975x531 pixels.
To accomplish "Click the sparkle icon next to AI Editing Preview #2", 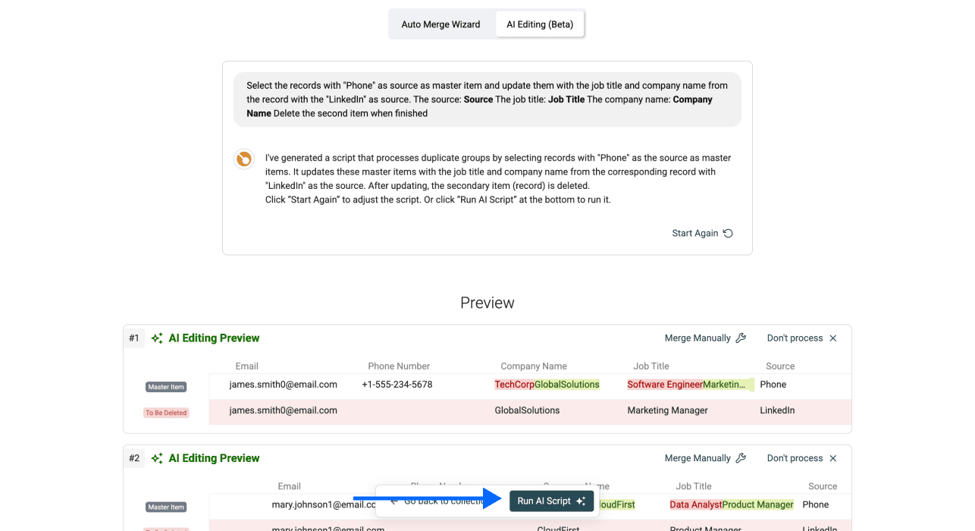I will [157, 457].
